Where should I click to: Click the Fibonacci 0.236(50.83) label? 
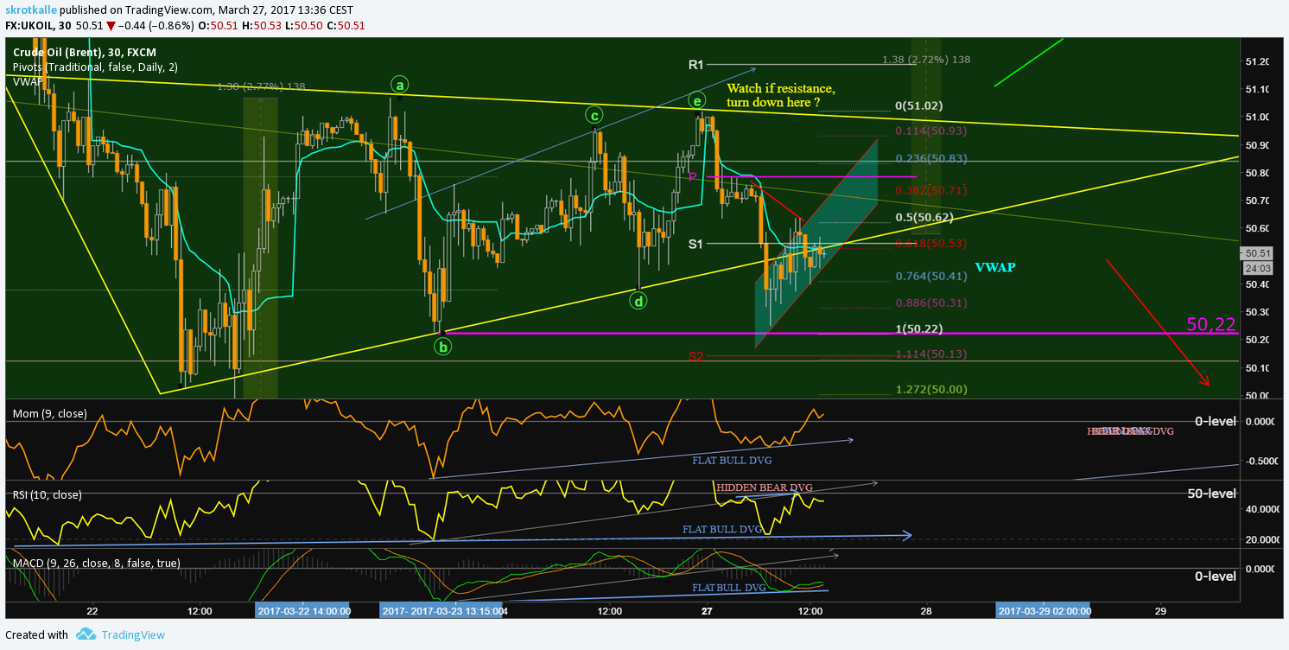point(930,158)
